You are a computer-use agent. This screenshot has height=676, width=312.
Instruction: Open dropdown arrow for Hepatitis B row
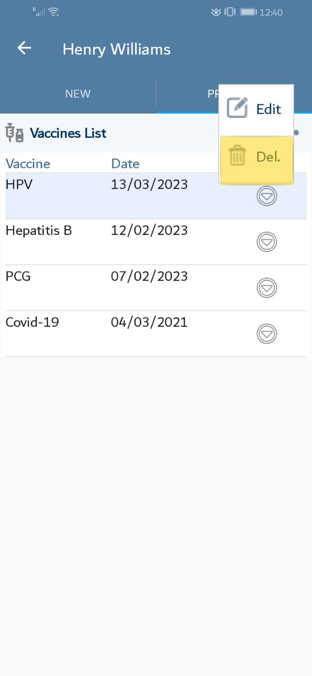point(267,242)
